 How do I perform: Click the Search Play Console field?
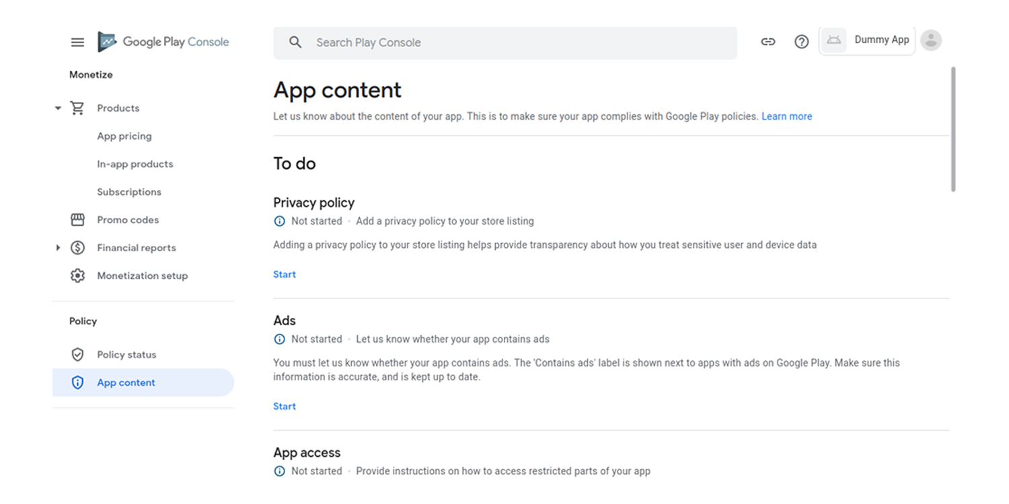coord(504,42)
